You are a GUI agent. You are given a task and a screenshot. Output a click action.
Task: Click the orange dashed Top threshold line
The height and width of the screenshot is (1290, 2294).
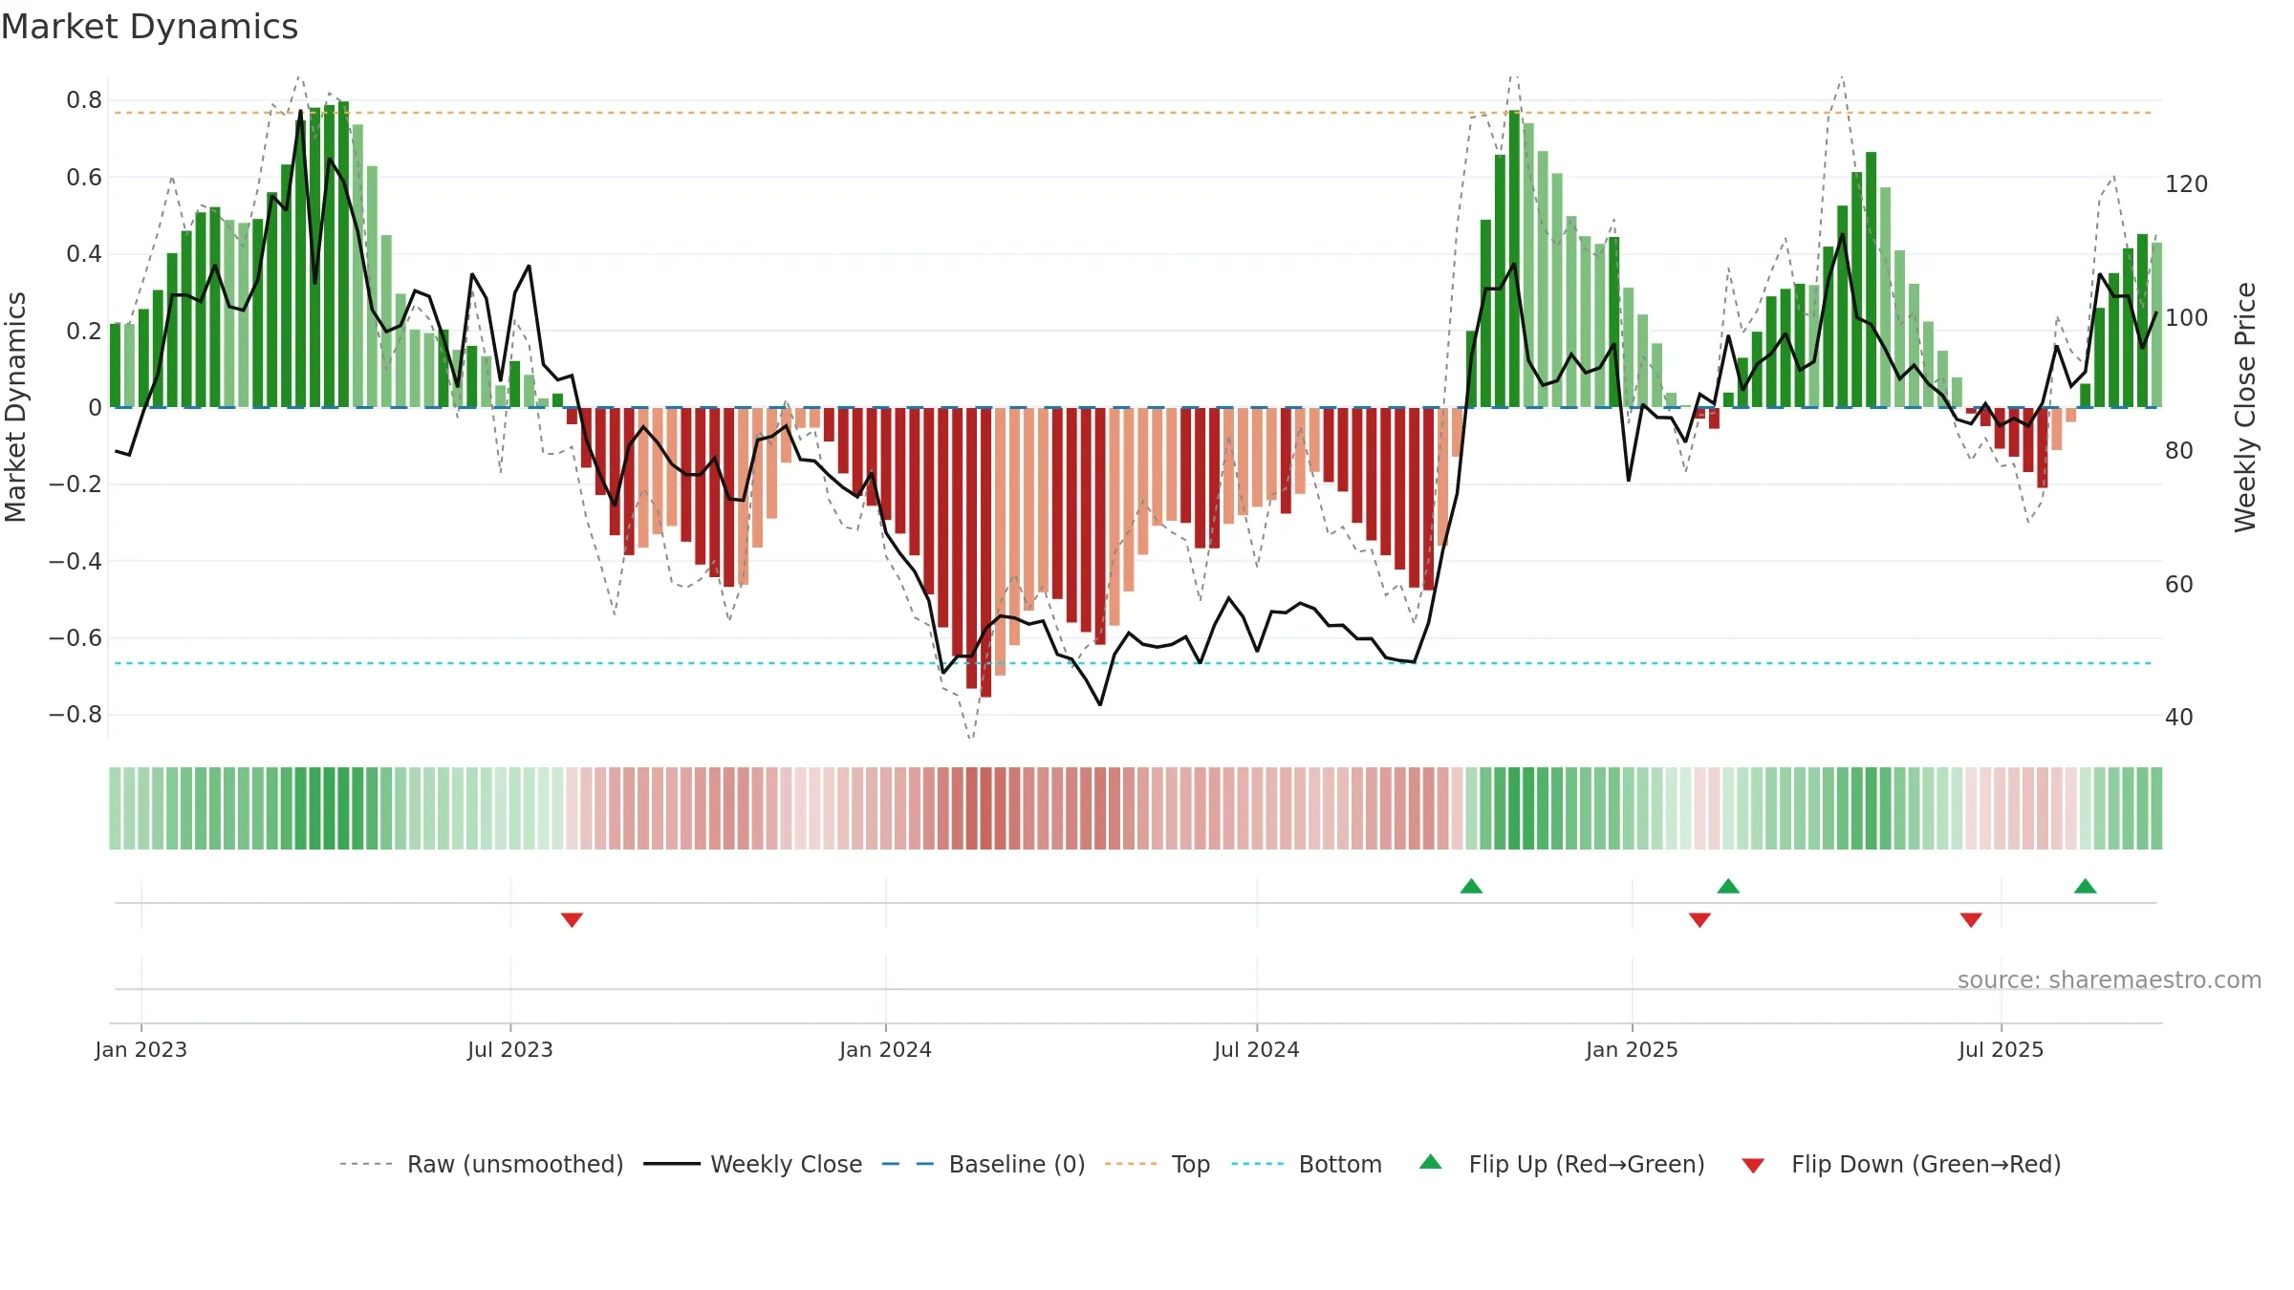[1133, 113]
